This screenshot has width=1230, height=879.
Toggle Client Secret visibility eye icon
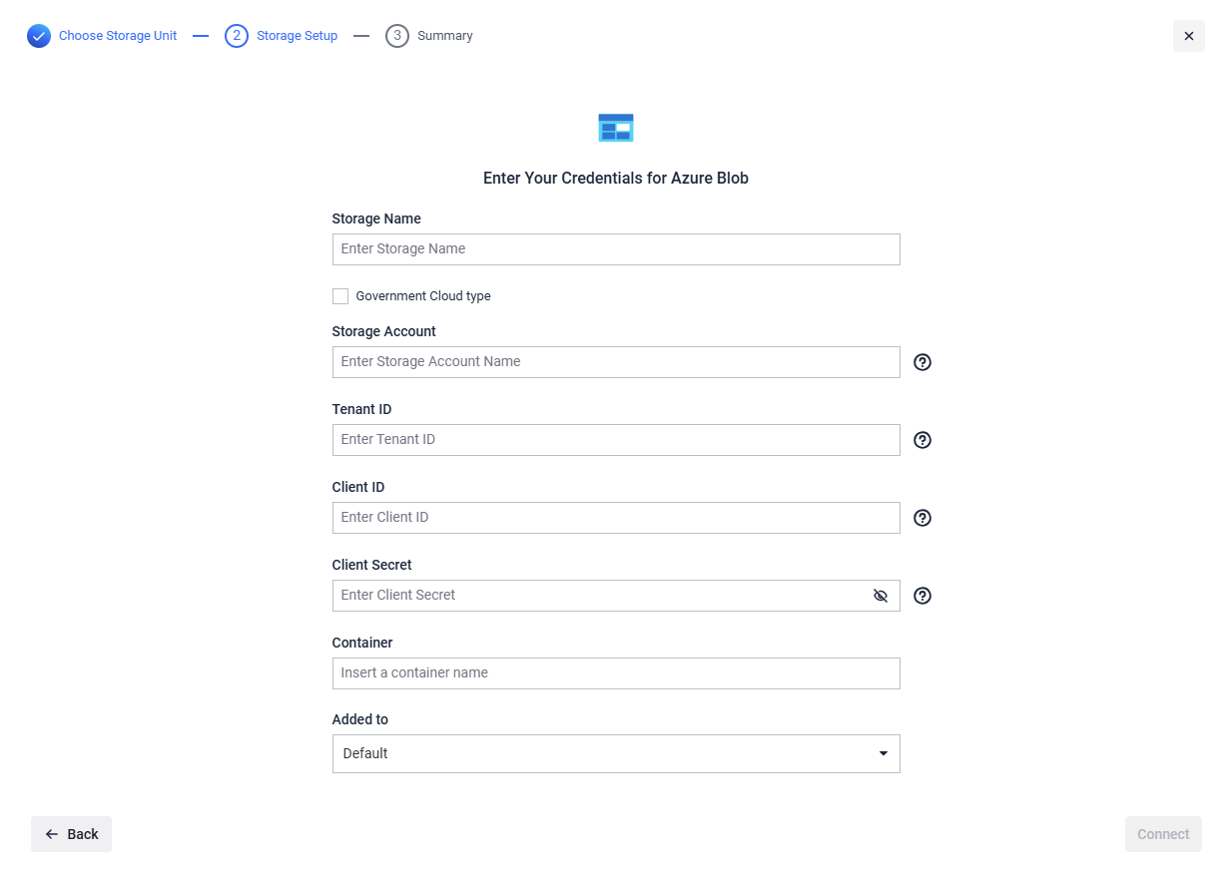[x=881, y=596]
